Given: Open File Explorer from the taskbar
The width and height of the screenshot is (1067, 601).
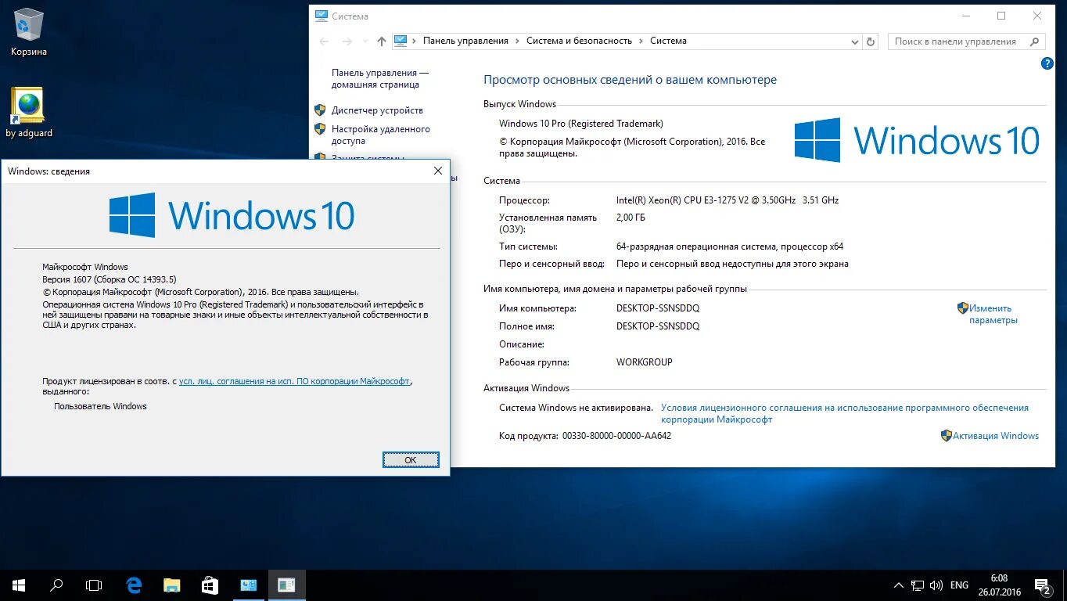Looking at the screenshot, I should (x=172, y=585).
